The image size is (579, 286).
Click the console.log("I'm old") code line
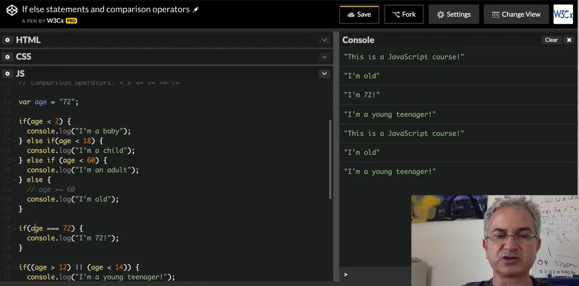pyautogui.click(x=73, y=199)
